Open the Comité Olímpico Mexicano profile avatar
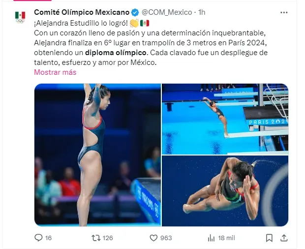305x249 pixels. point(20,17)
